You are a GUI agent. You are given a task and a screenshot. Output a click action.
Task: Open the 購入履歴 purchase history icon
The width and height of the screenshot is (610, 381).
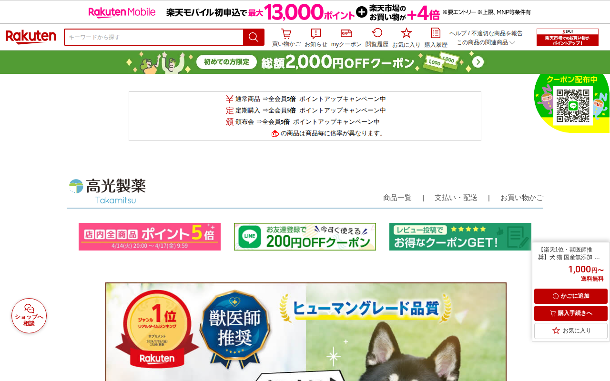pos(436,38)
